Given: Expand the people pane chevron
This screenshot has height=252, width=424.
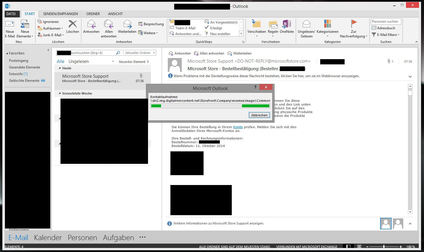Looking at the screenshot, I should click(x=410, y=224).
